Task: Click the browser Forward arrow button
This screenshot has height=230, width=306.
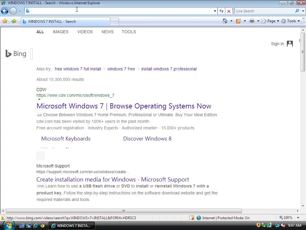Action: 13,11
